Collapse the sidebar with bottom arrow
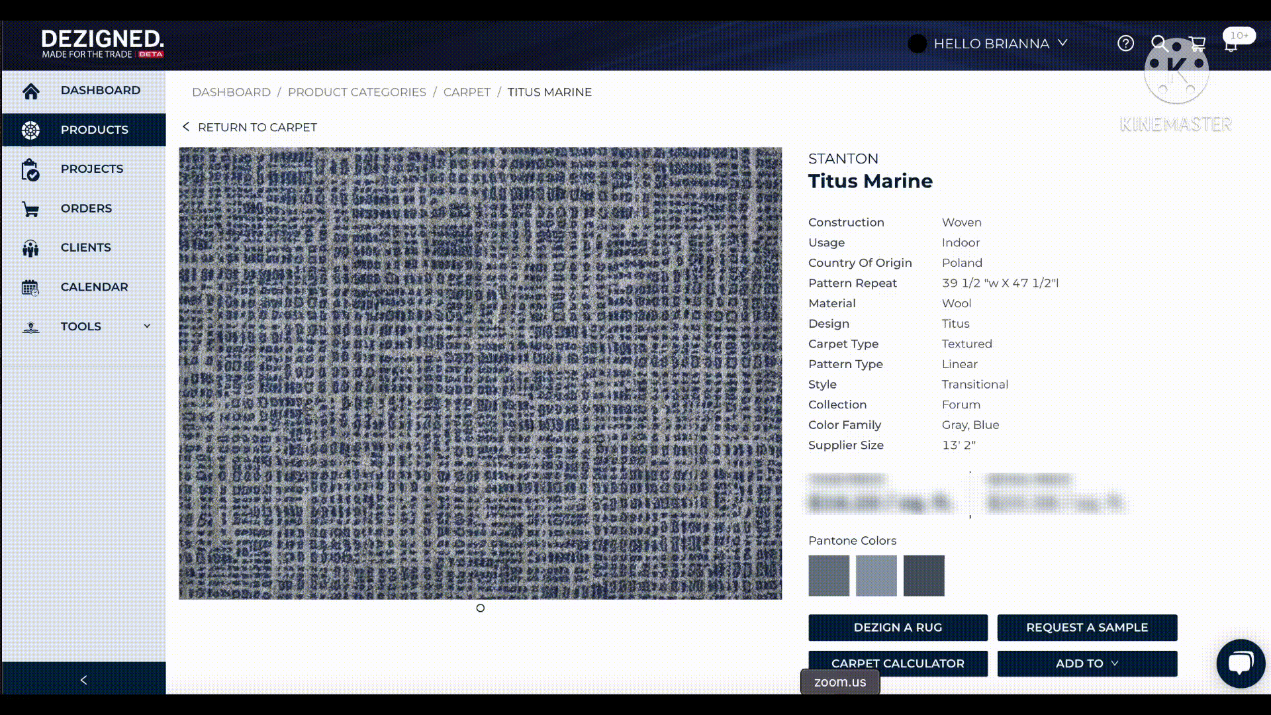The image size is (1271, 715). pos(83,679)
